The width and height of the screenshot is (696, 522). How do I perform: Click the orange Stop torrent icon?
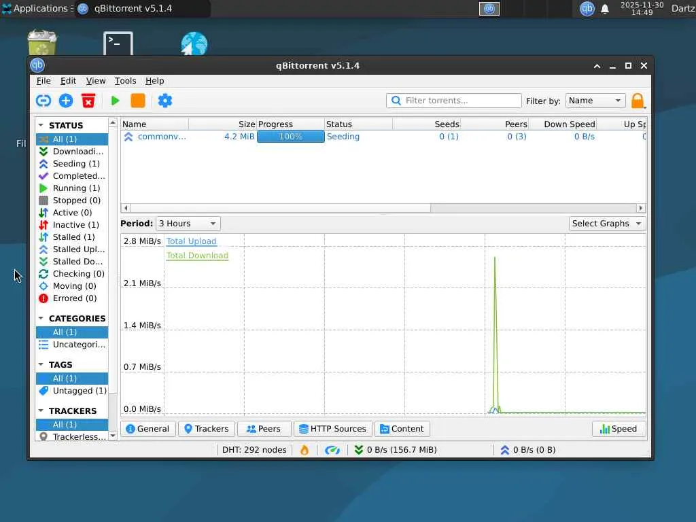137,101
